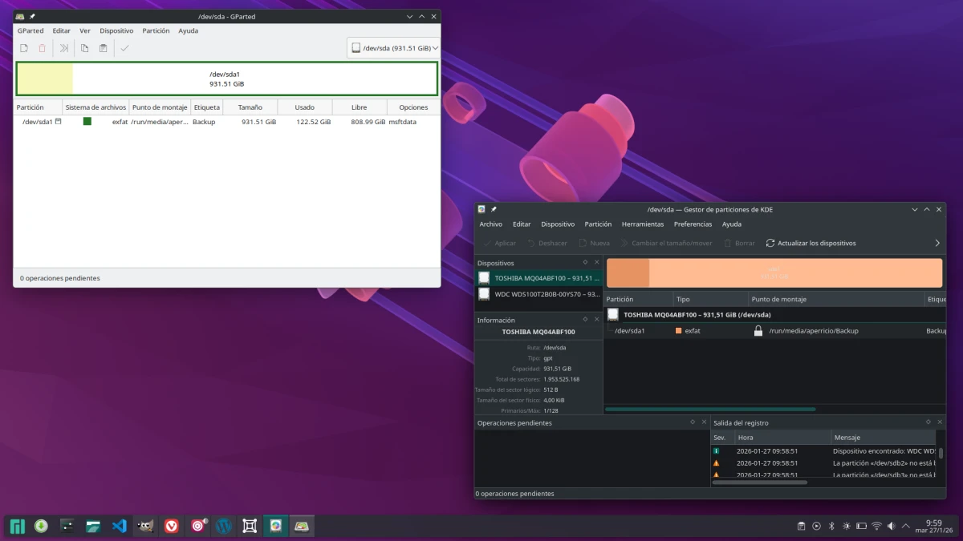The image size is (963, 541).
Task: Select the orange /dev/sda1 partition bar
Action: click(x=774, y=273)
